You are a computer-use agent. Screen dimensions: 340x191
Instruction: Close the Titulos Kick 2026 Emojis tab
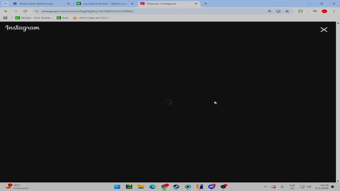68,4
